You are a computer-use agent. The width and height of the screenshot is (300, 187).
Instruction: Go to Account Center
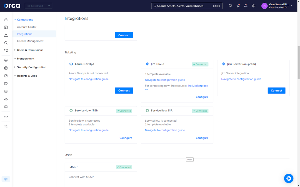(27, 27)
